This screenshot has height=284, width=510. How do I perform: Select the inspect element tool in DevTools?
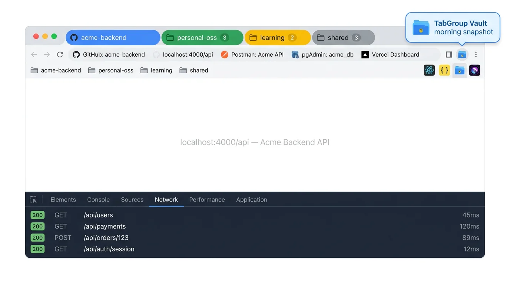[33, 199]
